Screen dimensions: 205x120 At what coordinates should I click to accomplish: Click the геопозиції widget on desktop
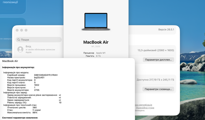[10, 2]
